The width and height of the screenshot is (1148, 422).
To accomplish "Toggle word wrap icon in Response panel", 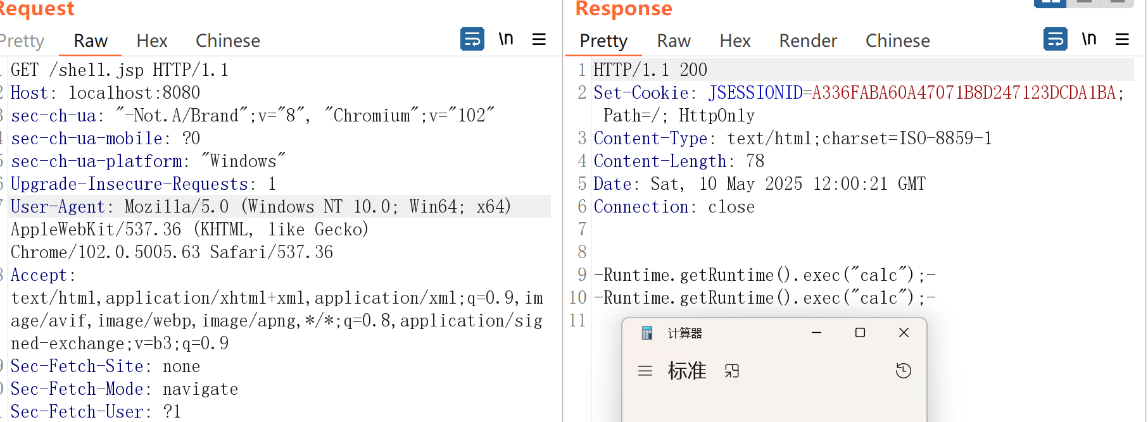I will click(x=1056, y=39).
